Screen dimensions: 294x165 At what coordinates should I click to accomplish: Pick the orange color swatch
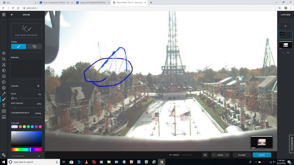tap(20, 127)
